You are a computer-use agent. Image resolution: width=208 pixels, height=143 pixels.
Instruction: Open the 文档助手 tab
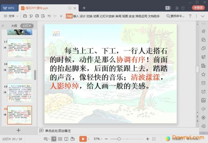pos(154,16)
